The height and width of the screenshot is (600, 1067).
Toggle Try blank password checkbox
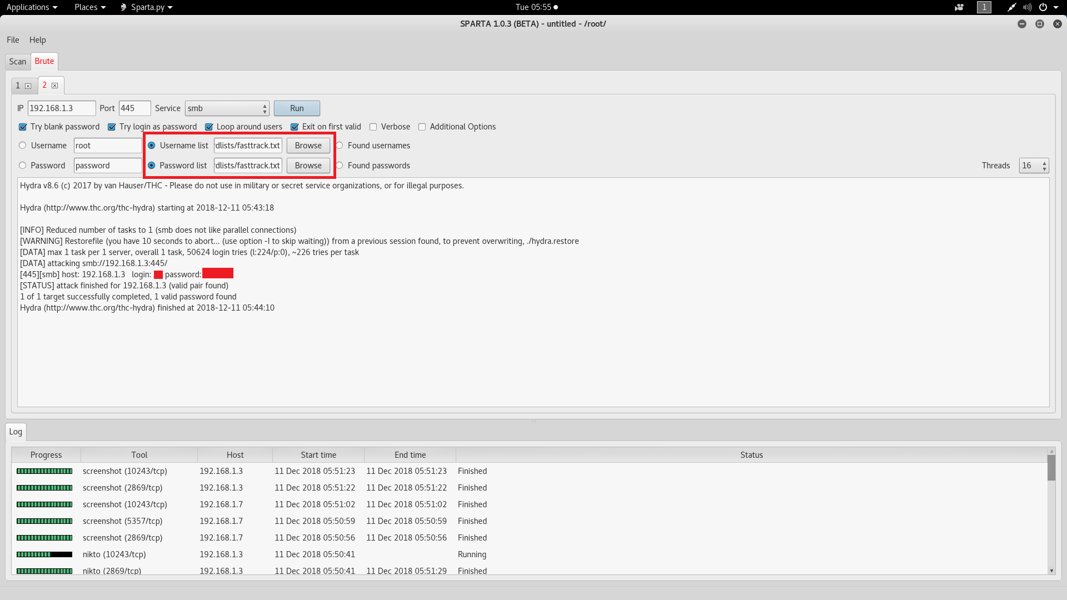[x=23, y=127]
